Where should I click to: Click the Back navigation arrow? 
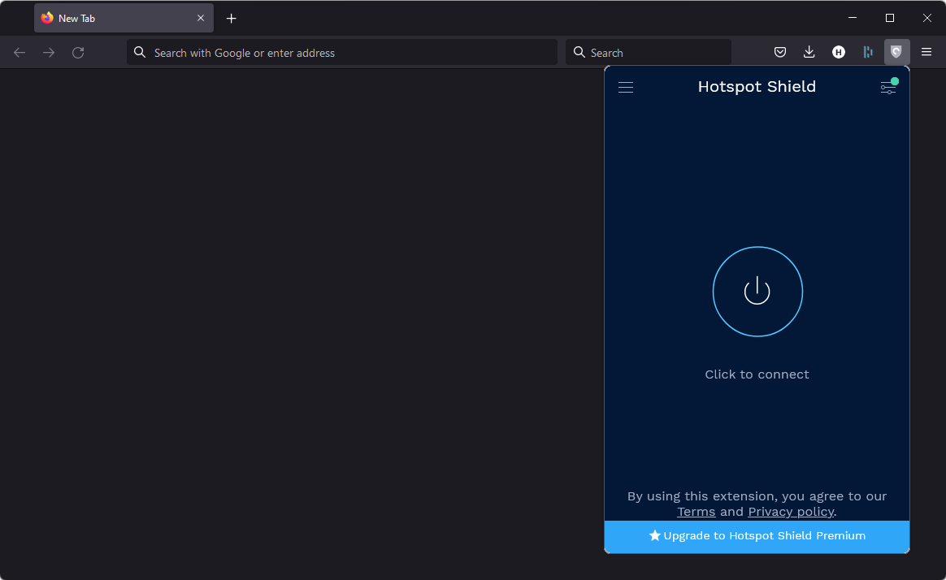coord(20,53)
